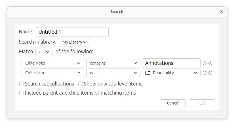Expand the Readability collection dropdown
Screen dimensions: 234x126
pos(172,73)
